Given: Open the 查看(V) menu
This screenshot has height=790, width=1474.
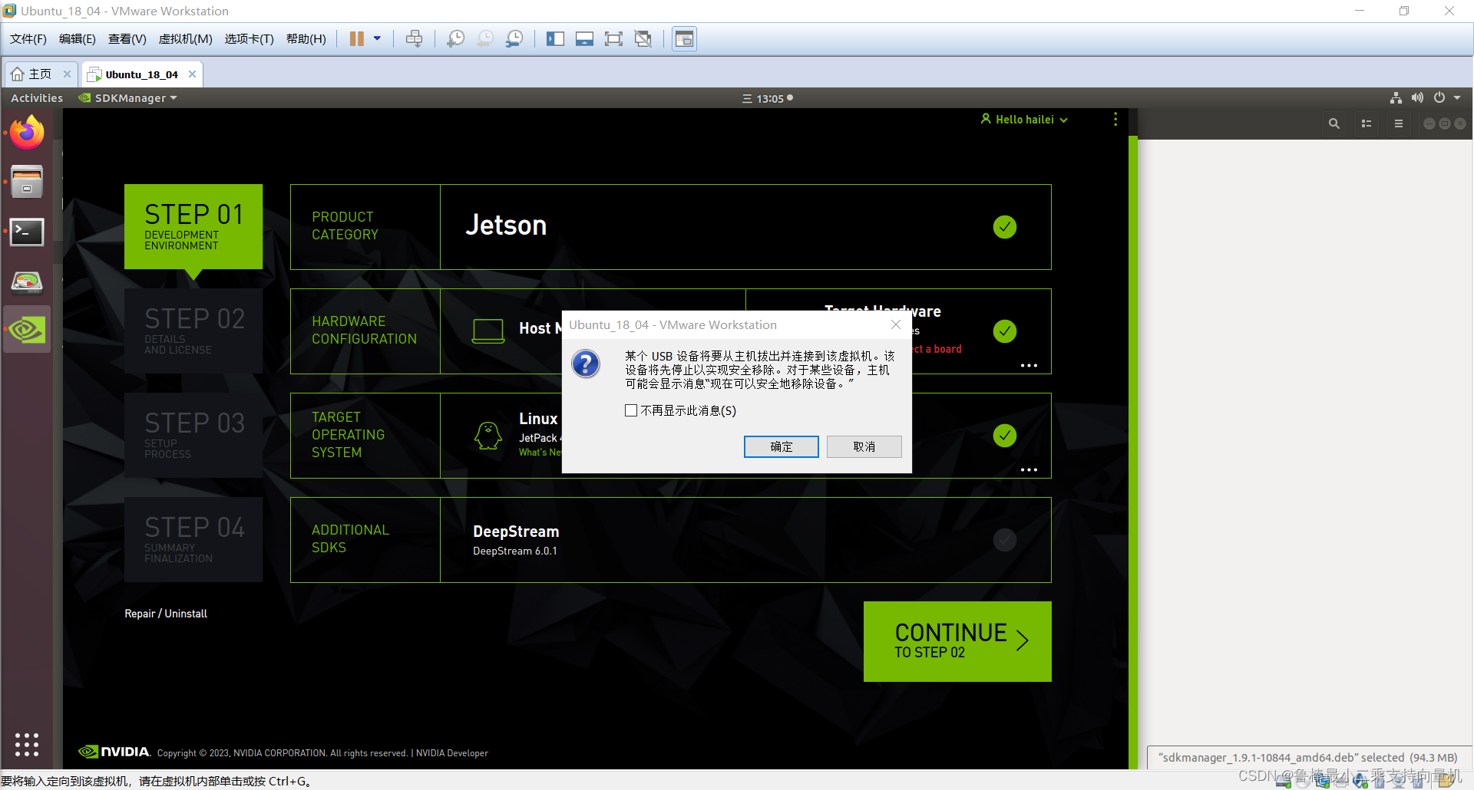Looking at the screenshot, I should [127, 39].
